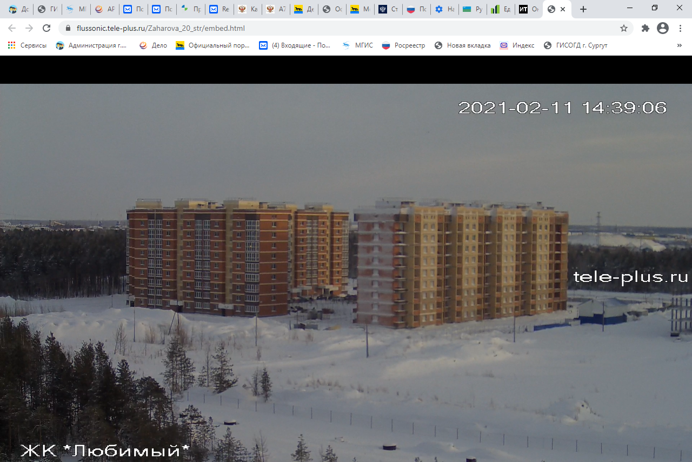This screenshot has height=462, width=692.
Task: Expand hidden bookmarks with the double chevron
Action: (680, 45)
